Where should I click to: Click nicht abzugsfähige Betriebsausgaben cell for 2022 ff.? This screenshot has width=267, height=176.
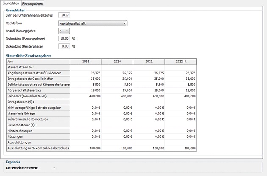pos(180,108)
